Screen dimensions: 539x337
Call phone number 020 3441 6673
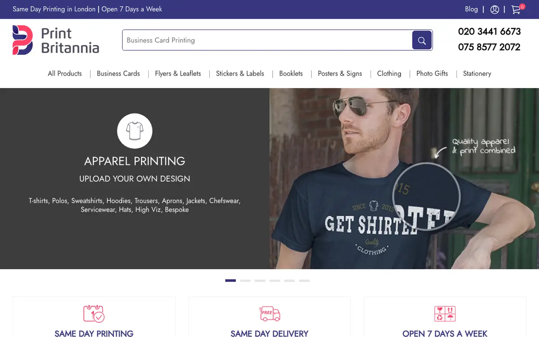tap(489, 31)
